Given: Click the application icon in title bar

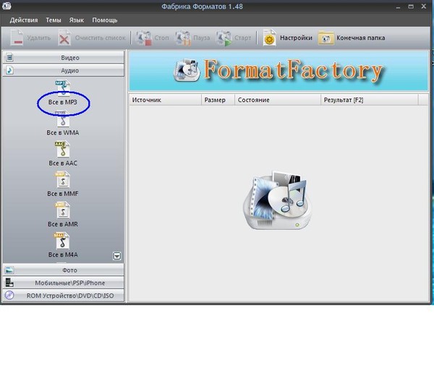Looking at the screenshot, I should click(7, 6).
